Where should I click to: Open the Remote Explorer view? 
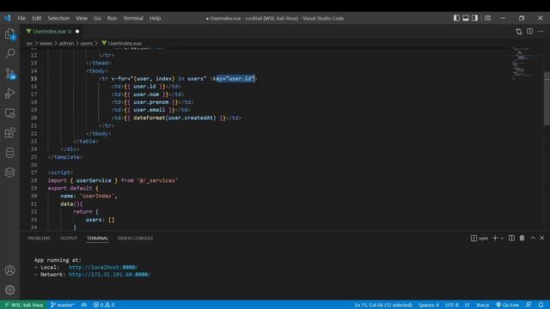(x=9, y=113)
